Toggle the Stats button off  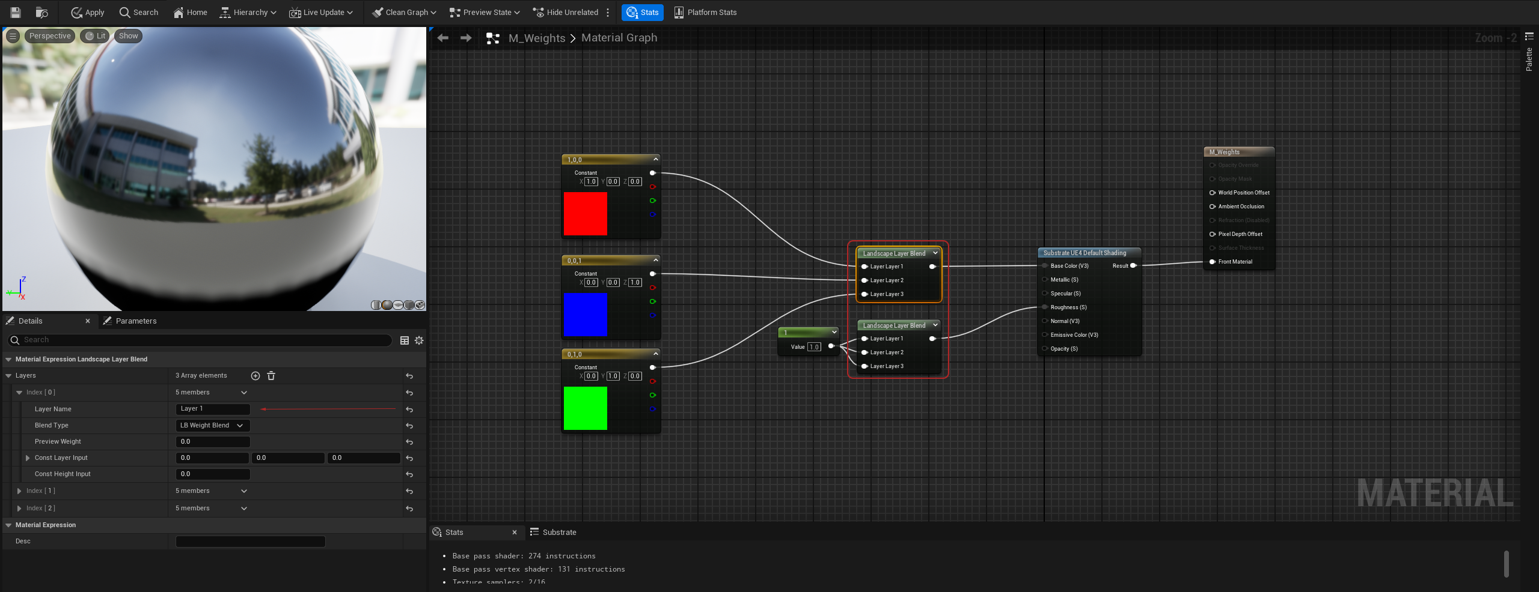[643, 12]
